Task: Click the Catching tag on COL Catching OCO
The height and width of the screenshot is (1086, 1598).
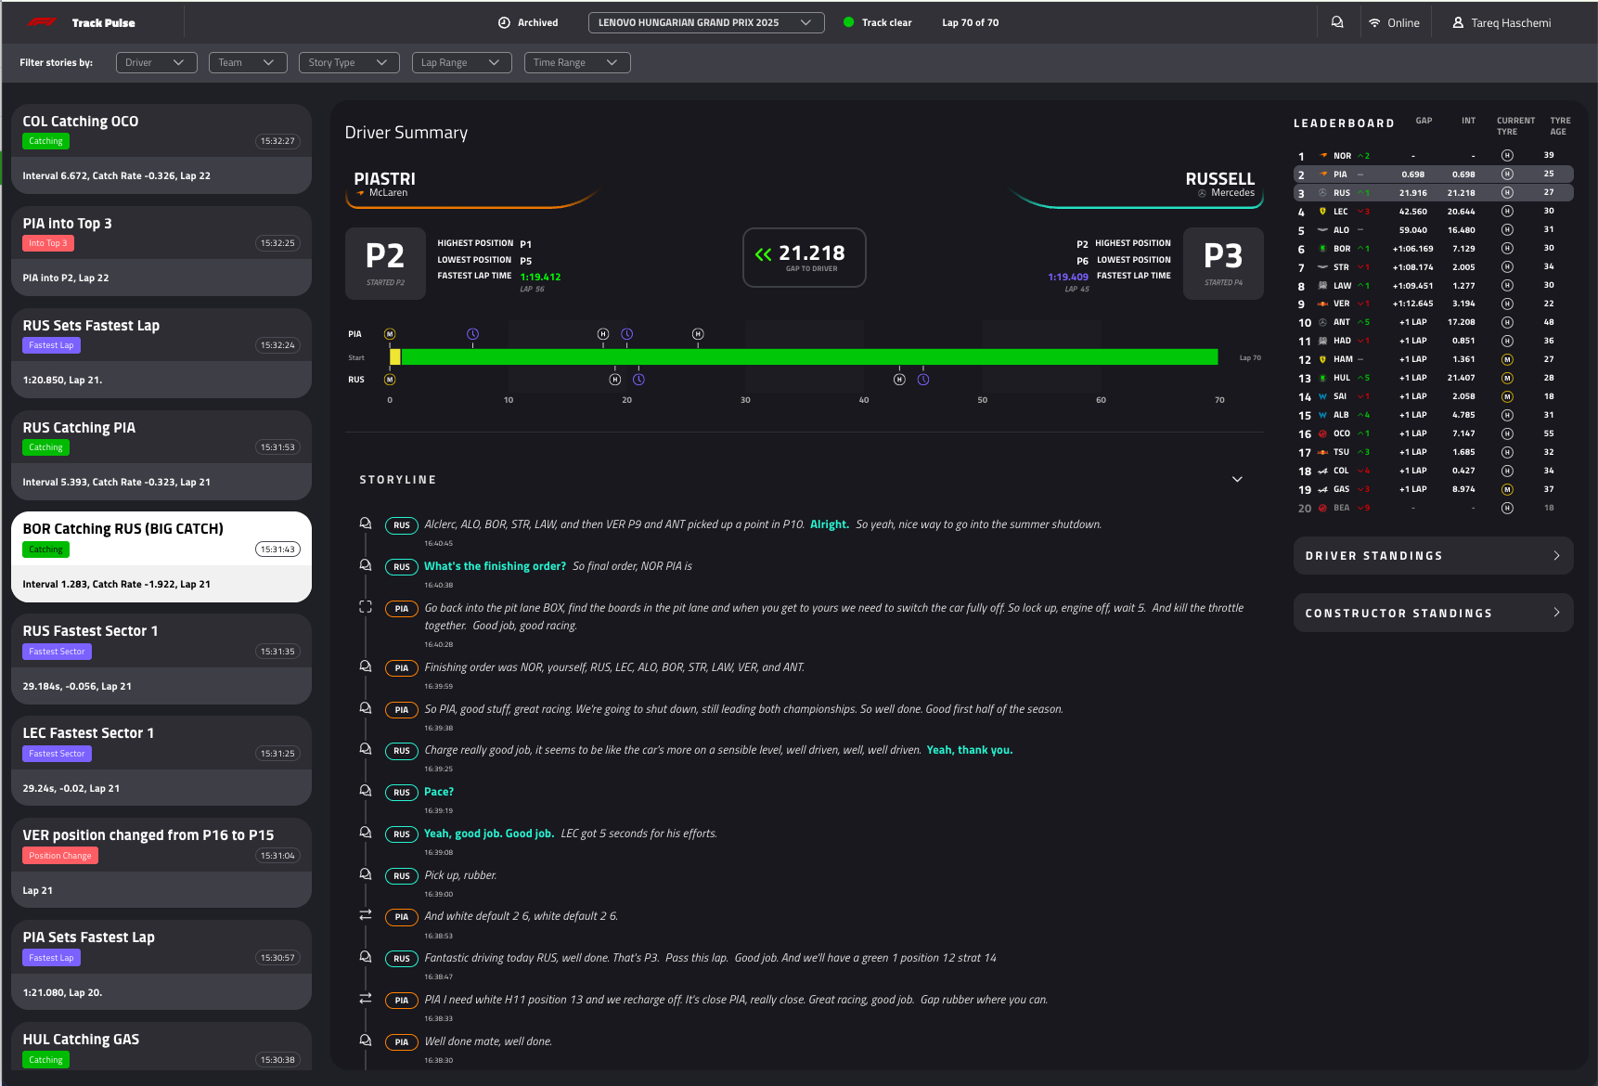Action: (46, 141)
